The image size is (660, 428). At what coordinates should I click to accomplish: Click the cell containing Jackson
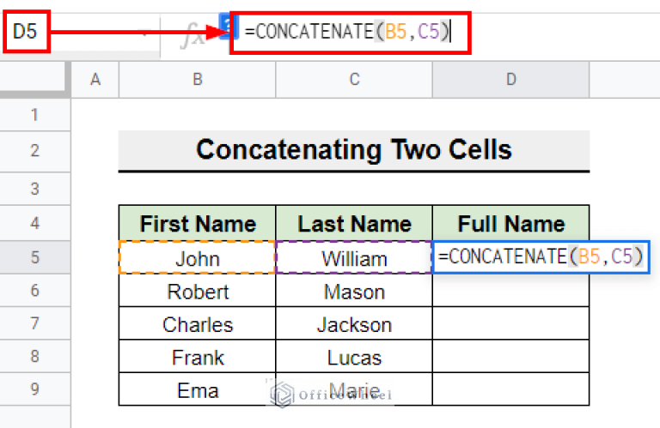(x=354, y=323)
